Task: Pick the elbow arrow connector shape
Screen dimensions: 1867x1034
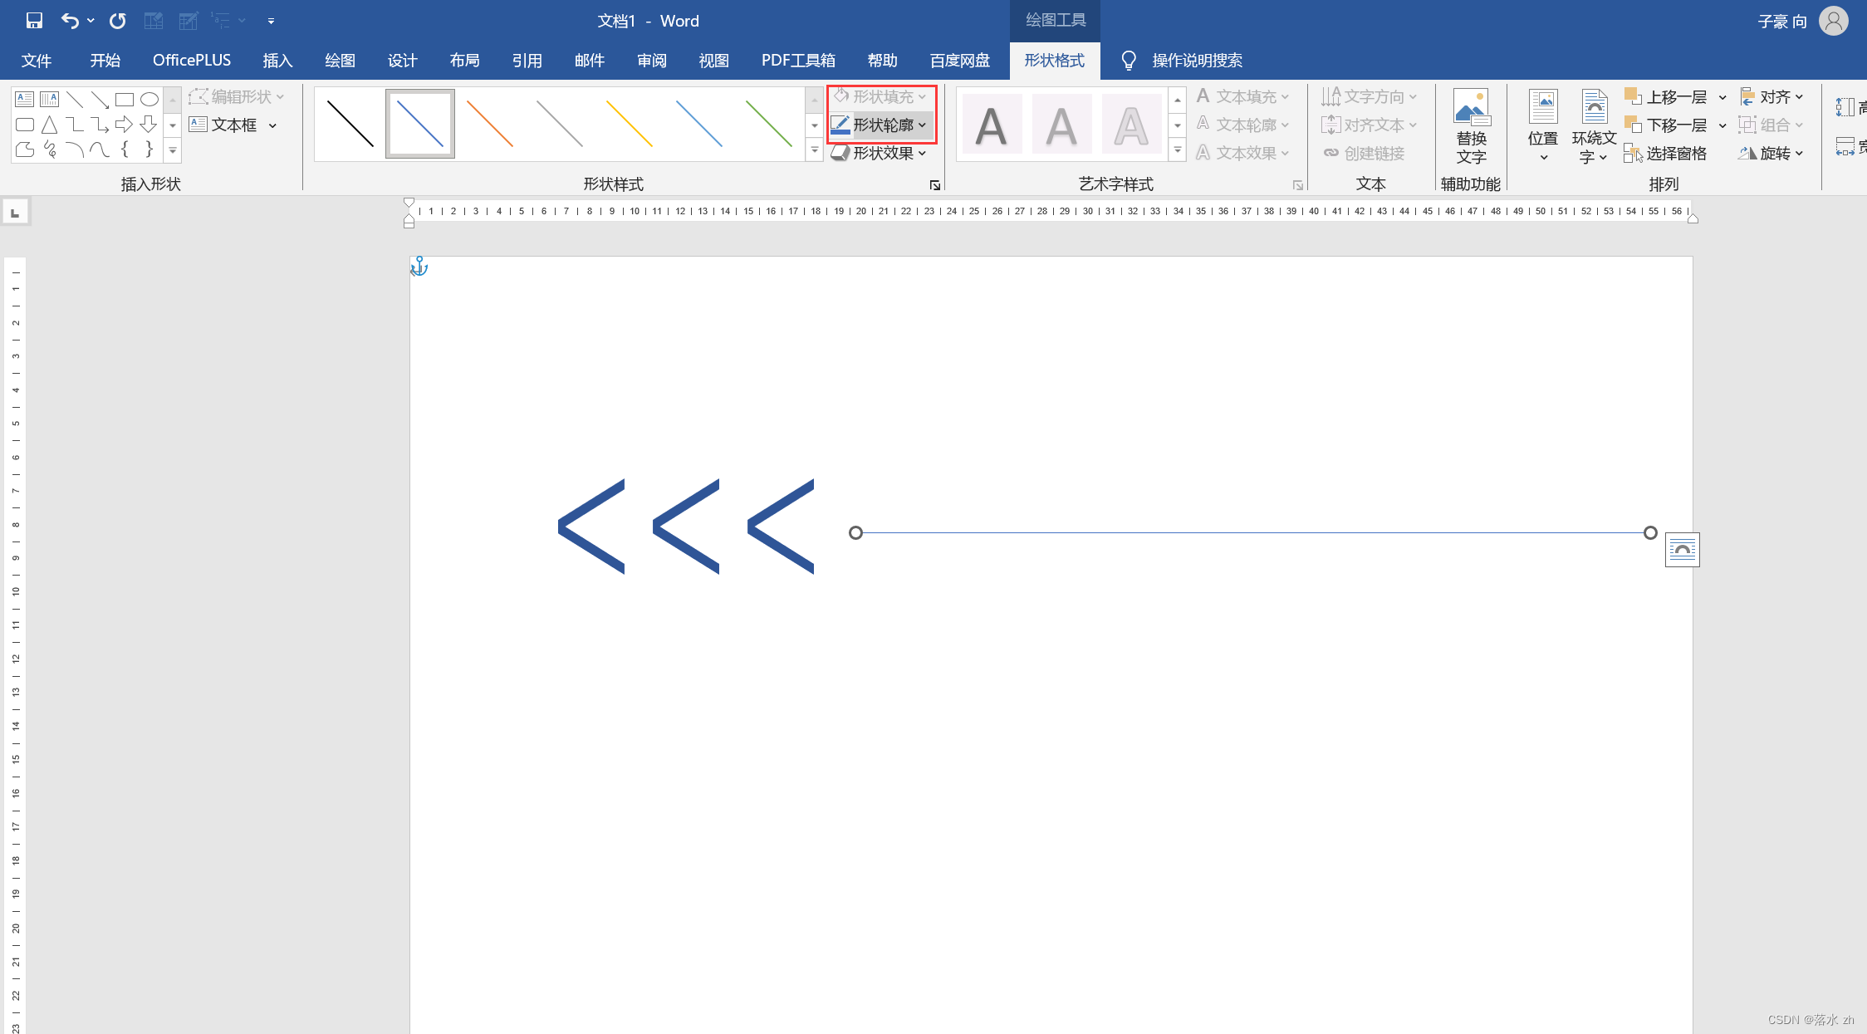Action: pos(100,125)
